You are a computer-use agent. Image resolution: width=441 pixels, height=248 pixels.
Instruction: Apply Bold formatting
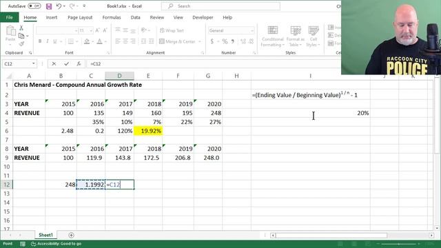[x=40, y=41]
